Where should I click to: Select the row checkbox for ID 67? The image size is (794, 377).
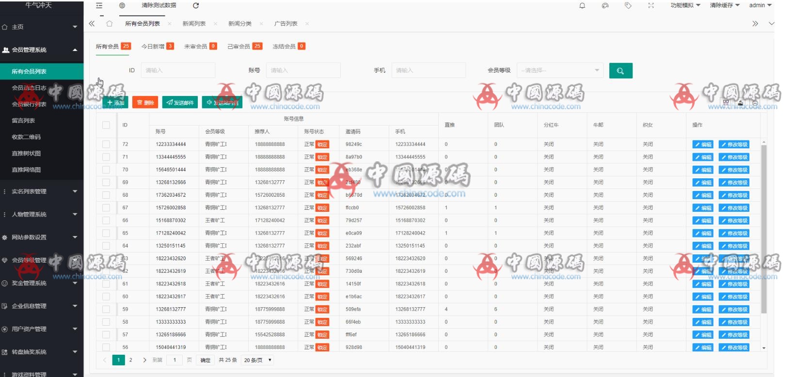pos(106,208)
